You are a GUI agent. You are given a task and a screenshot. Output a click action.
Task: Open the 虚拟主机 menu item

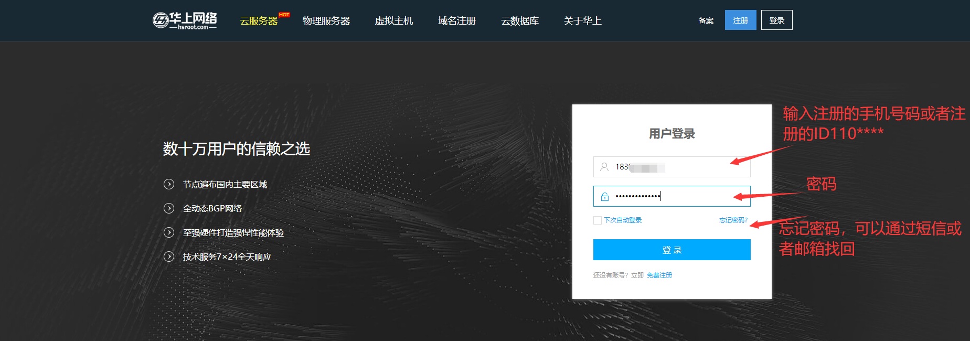click(394, 21)
